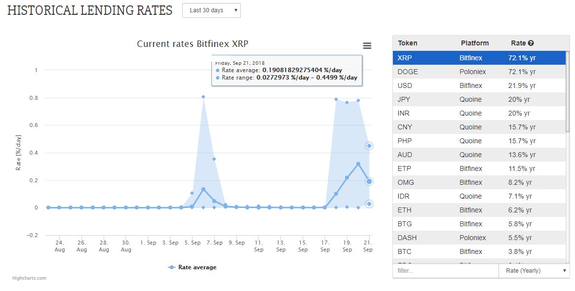Click the Sep 21 range minimum diamond marker

(x=369, y=204)
